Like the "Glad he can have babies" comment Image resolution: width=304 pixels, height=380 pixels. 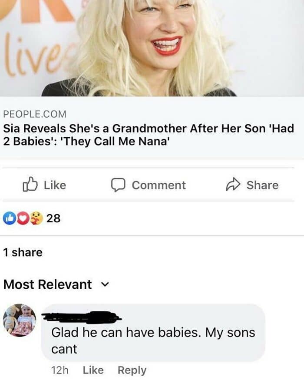93,370
